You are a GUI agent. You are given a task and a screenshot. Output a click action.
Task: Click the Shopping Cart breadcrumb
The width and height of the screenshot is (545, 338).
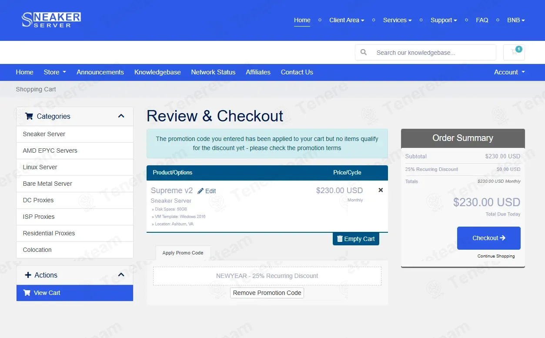tap(36, 89)
